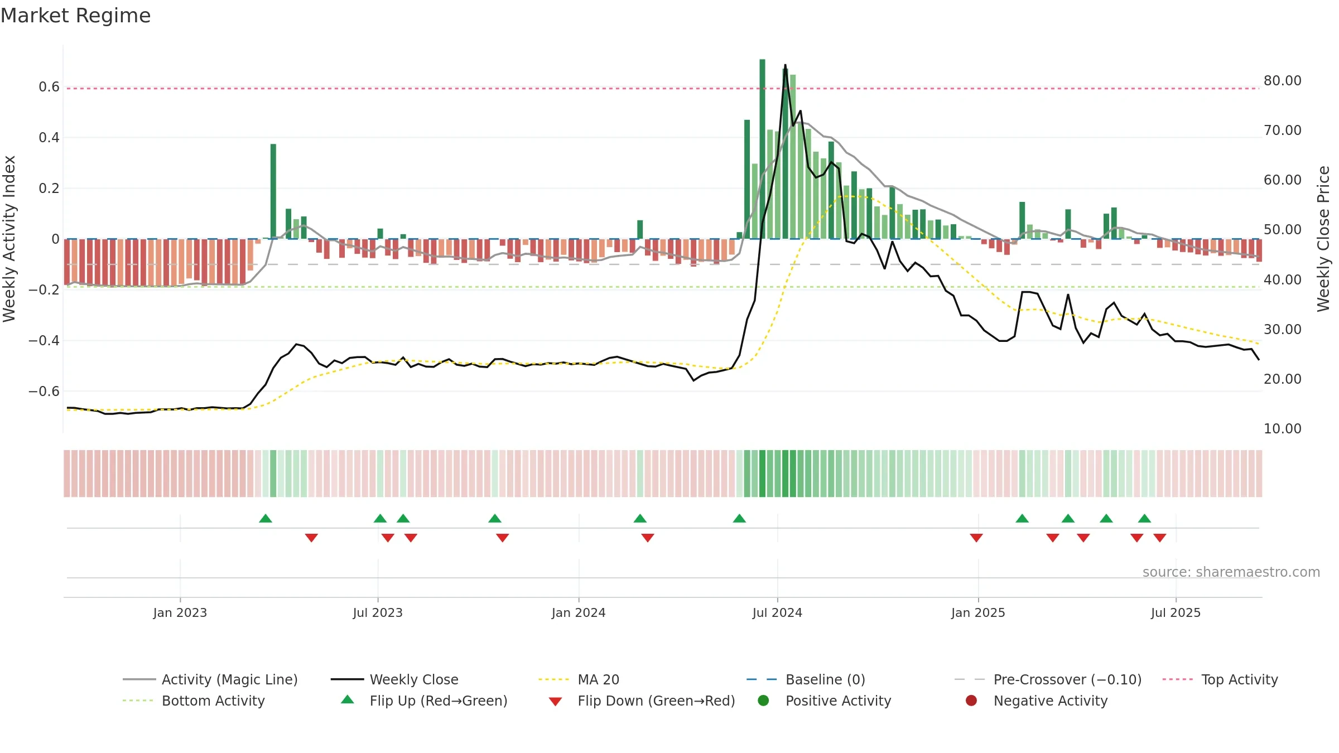Click the green Flip Up triangle legend icon
Image resolution: width=1339 pixels, height=753 pixels.
[x=348, y=699]
